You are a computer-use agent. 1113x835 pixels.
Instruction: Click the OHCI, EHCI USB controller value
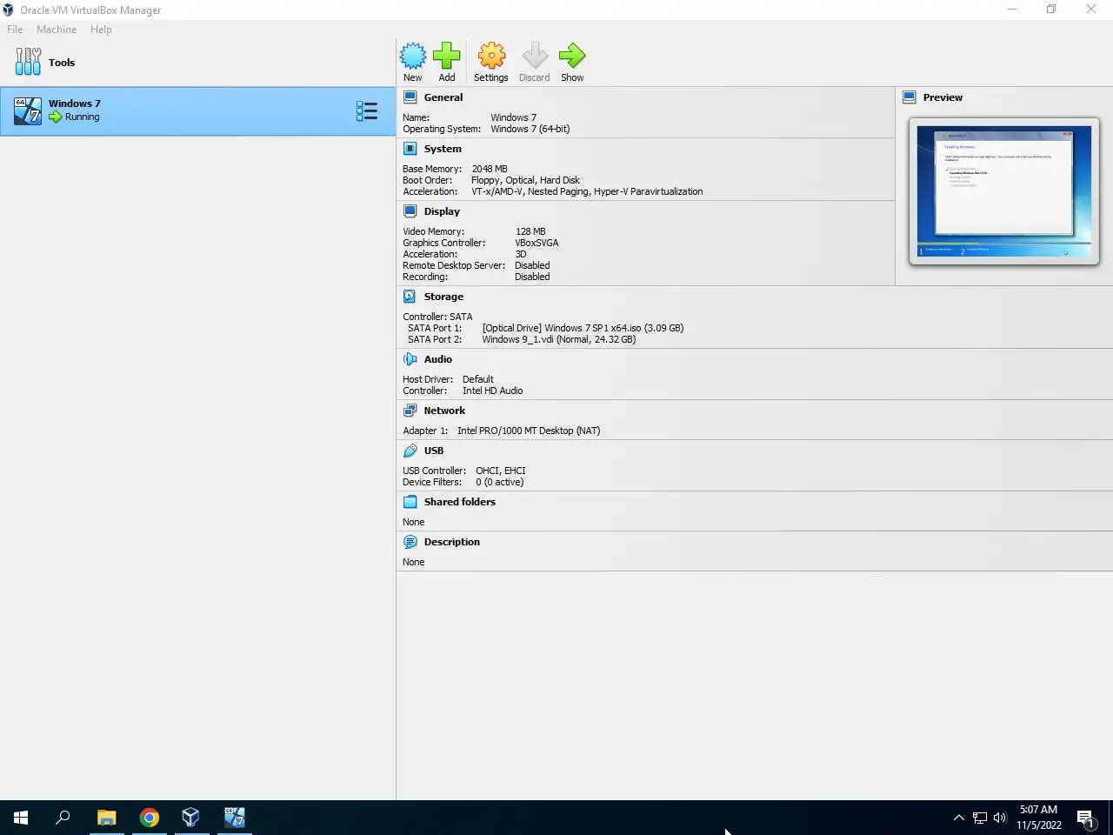501,471
